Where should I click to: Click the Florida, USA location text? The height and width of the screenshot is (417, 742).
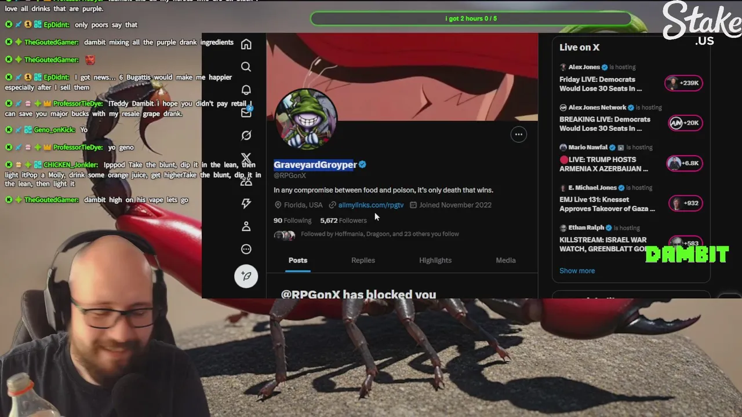303,205
